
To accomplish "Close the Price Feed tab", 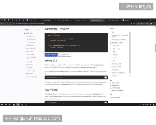I will click(x=71, y=20).
